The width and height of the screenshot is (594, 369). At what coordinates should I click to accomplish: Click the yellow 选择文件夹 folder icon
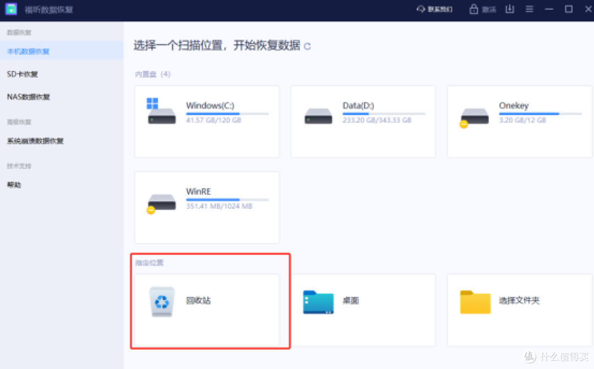(475, 302)
